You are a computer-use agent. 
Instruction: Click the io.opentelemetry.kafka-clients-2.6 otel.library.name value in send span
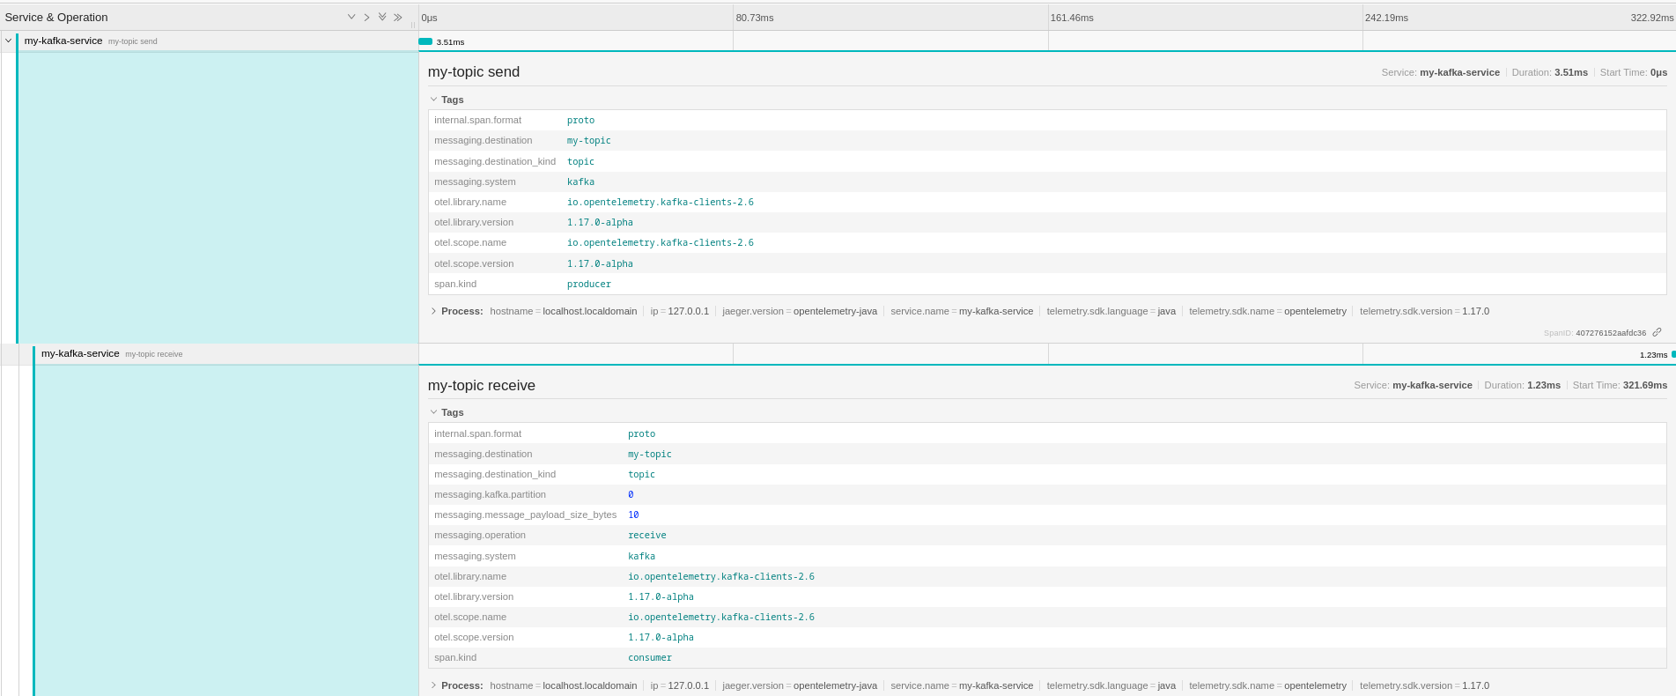click(x=660, y=202)
